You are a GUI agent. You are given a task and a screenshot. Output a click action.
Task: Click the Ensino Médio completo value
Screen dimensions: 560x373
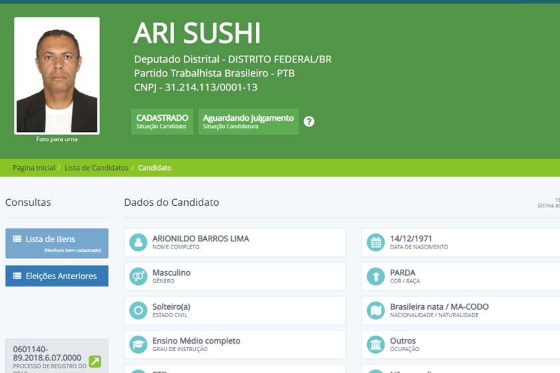coord(197,341)
